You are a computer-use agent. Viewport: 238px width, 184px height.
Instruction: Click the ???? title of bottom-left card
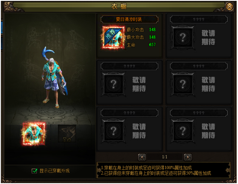(129, 113)
